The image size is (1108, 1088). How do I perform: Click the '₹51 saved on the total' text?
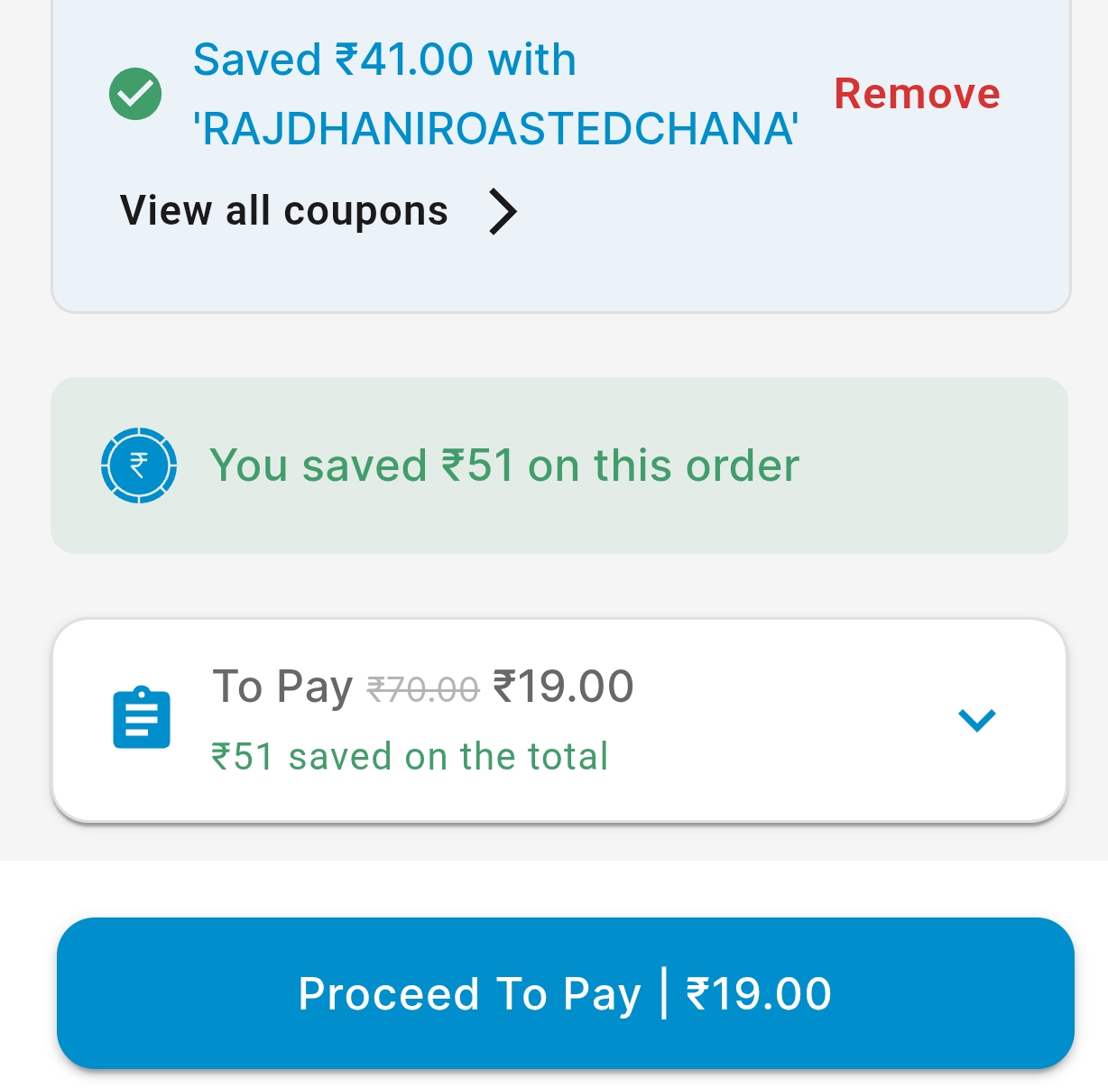[410, 756]
